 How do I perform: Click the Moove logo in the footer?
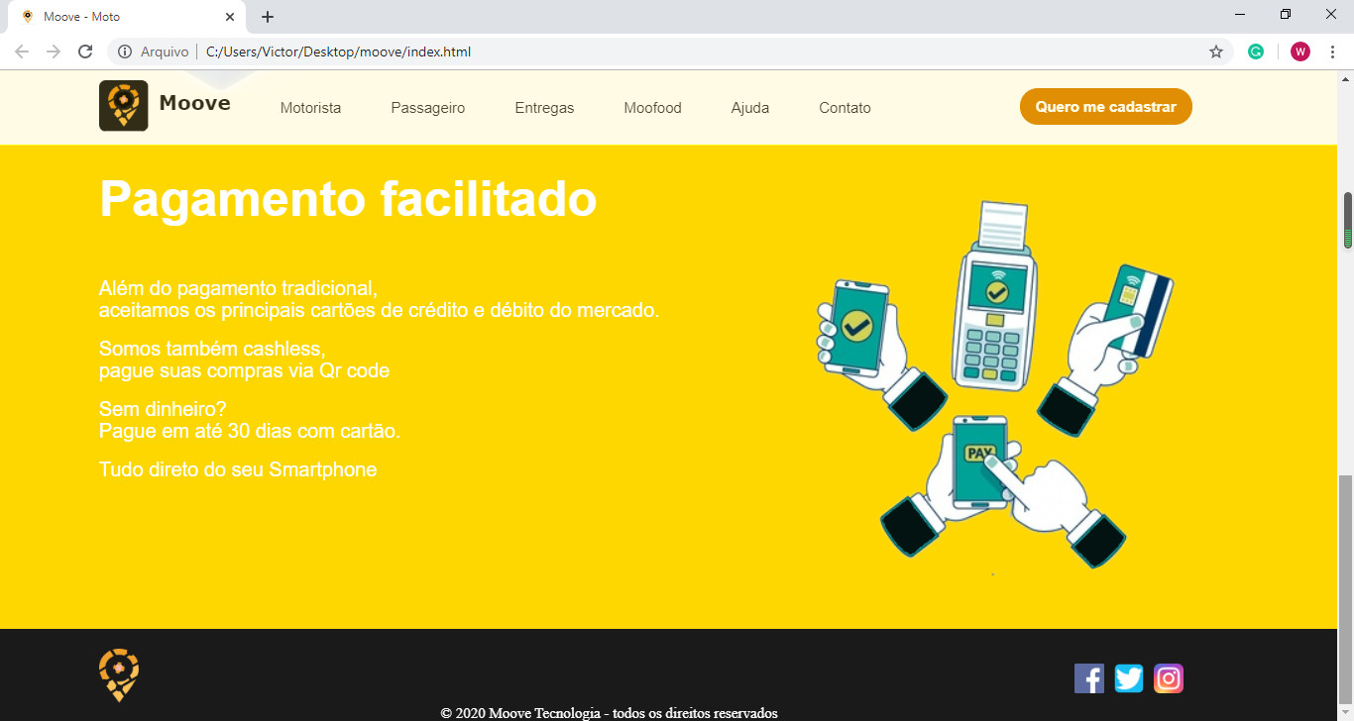point(117,674)
